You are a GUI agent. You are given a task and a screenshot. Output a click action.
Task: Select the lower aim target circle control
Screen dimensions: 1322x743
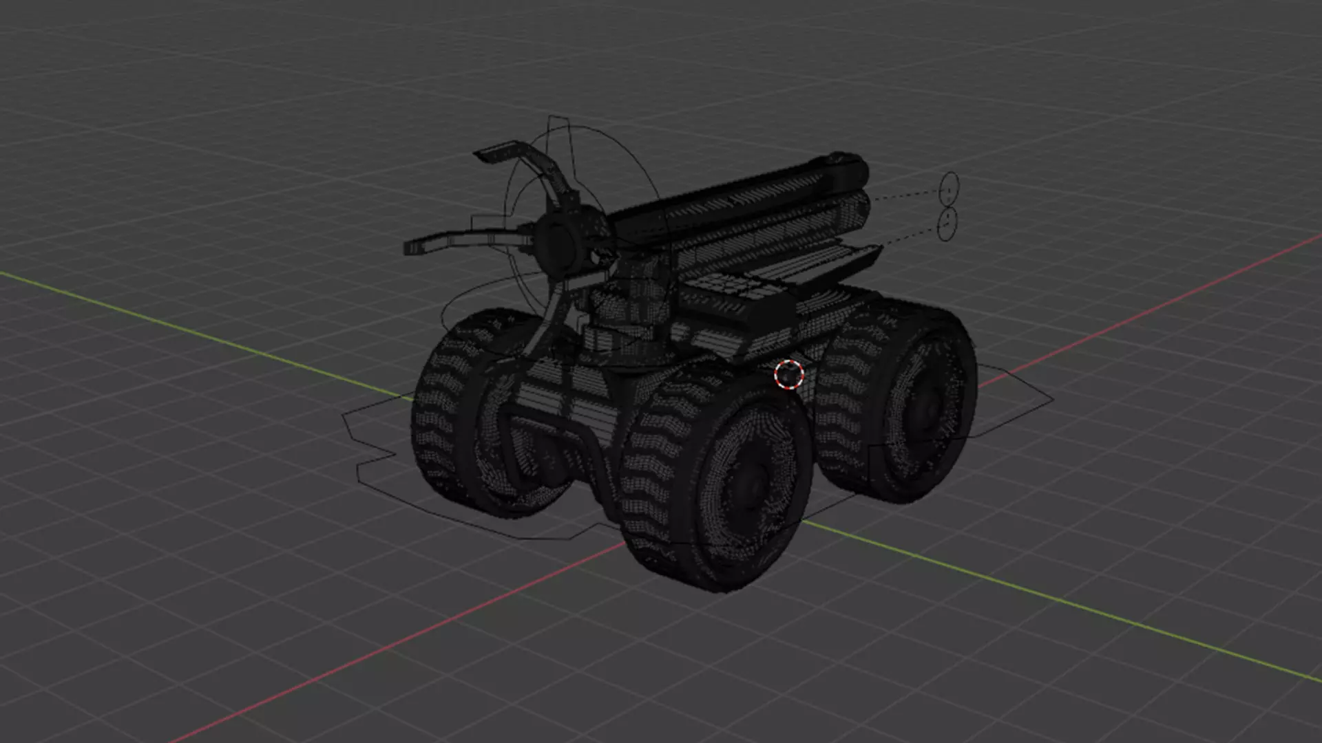(947, 224)
